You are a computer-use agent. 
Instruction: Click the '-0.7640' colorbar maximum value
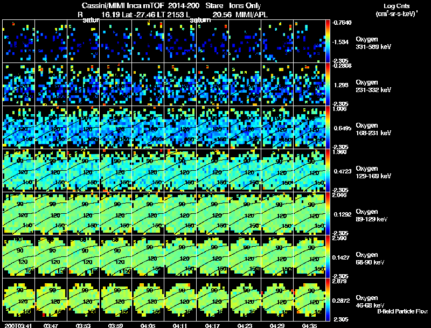click(342, 23)
